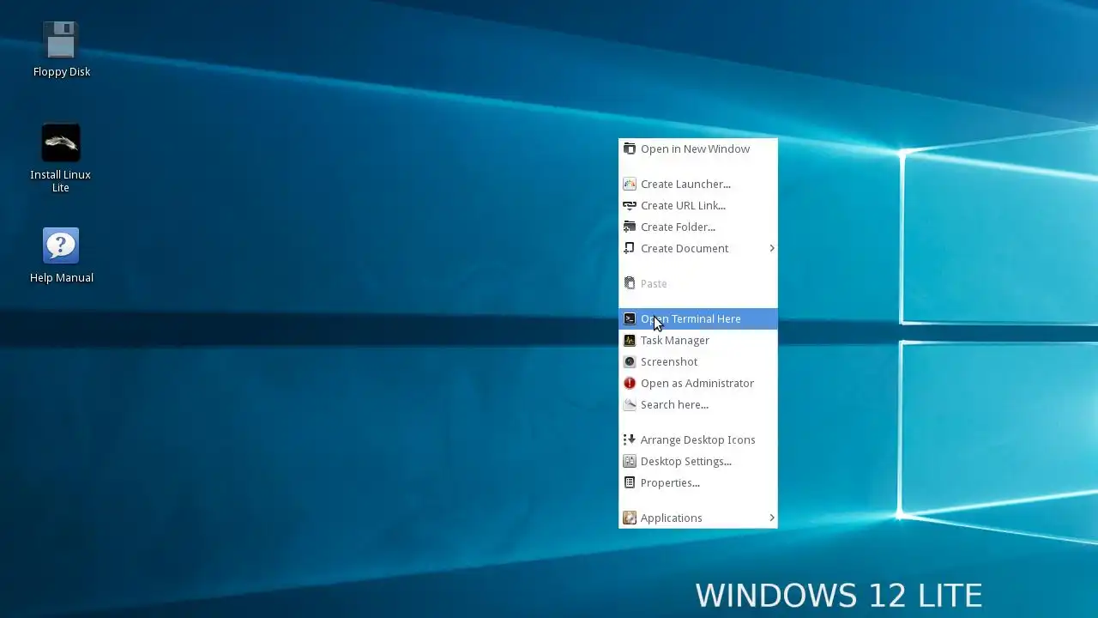The width and height of the screenshot is (1098, 618).
Task: Choose Open as Administrator
Action: click(697, 383)
